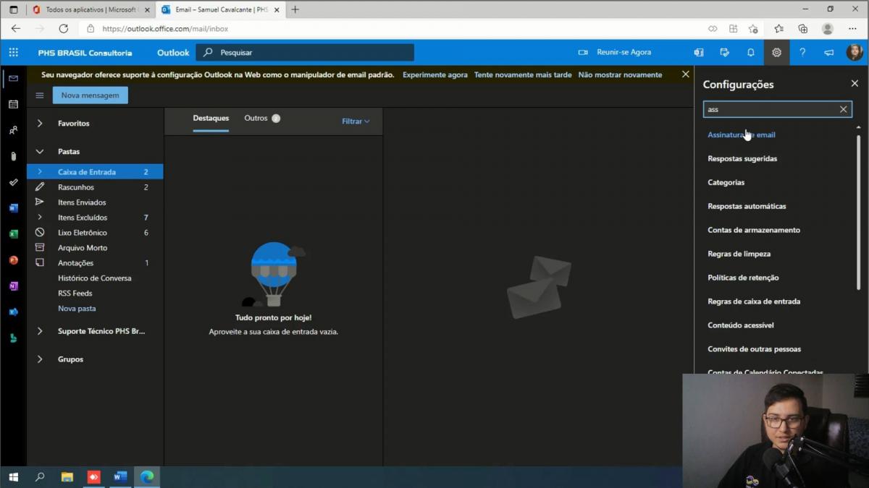Click the Pesquisar mail search box
The width and height of the screenshot is (869, 488).
point(305,52)
